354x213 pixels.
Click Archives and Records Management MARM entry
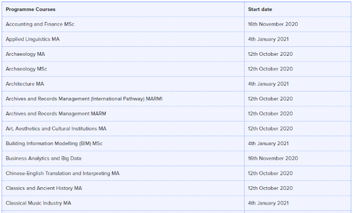[56, 114]
